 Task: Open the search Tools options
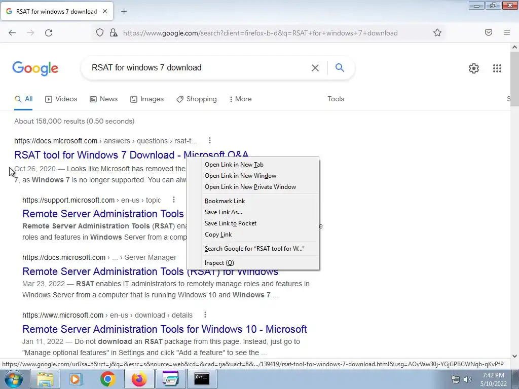(336, 99)
